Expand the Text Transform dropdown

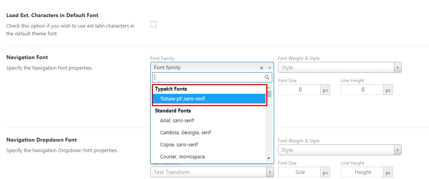tap(212, 172)
